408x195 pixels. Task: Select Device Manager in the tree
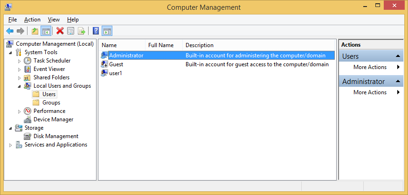point(53,119)
